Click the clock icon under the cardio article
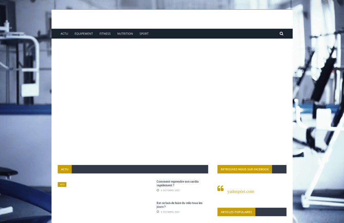The image size is (344, 223). pos(158,190)
